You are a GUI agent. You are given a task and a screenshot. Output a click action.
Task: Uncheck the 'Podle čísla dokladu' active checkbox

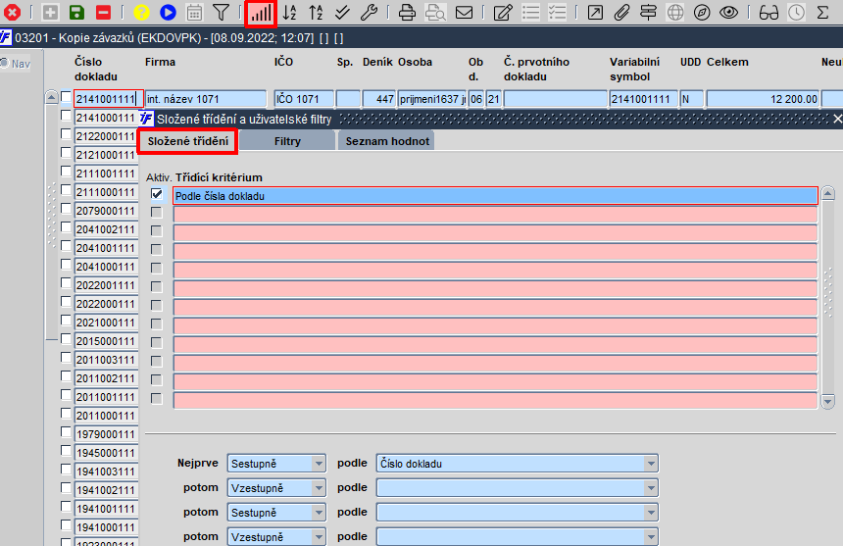coord(157,194)
